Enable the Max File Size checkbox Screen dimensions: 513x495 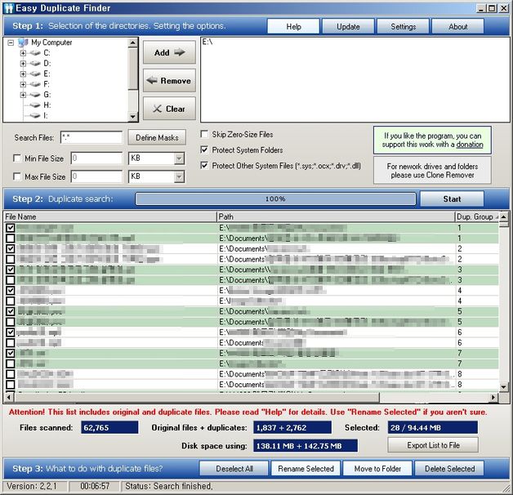point(16,176)
